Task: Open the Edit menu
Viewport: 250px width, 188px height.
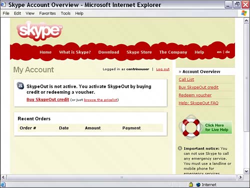Action: (x=17, y=14)
